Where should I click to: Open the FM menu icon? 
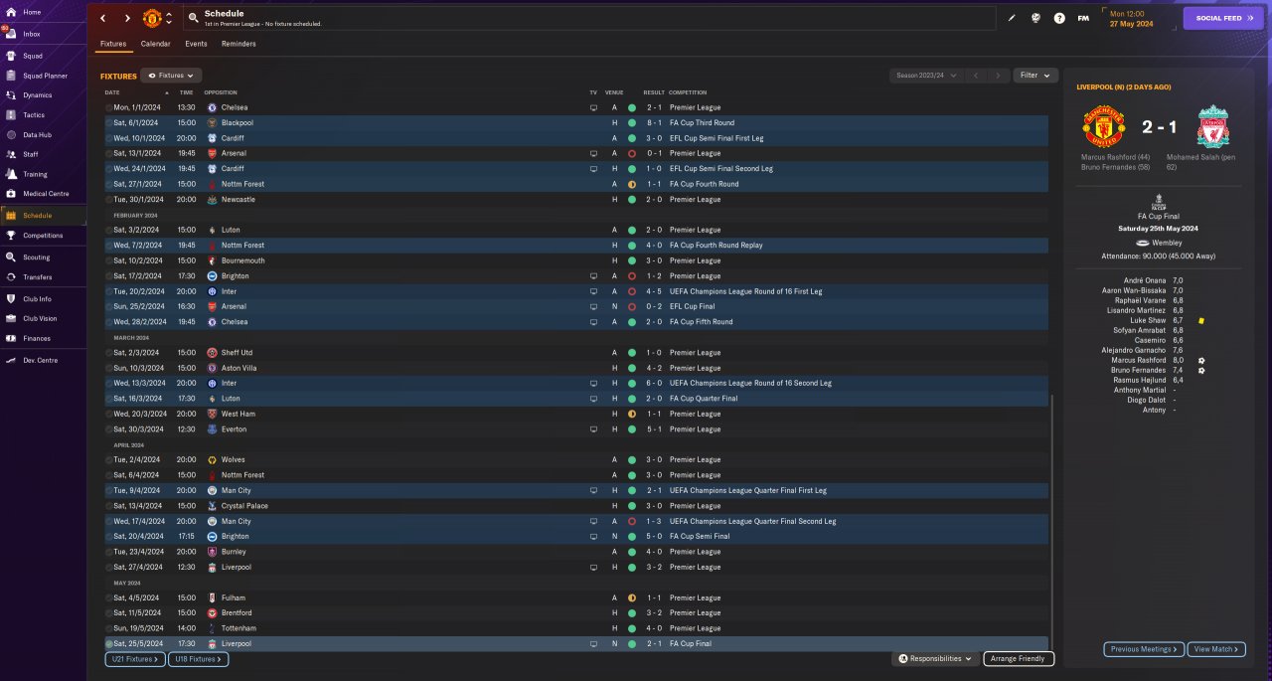point(1083,18)
